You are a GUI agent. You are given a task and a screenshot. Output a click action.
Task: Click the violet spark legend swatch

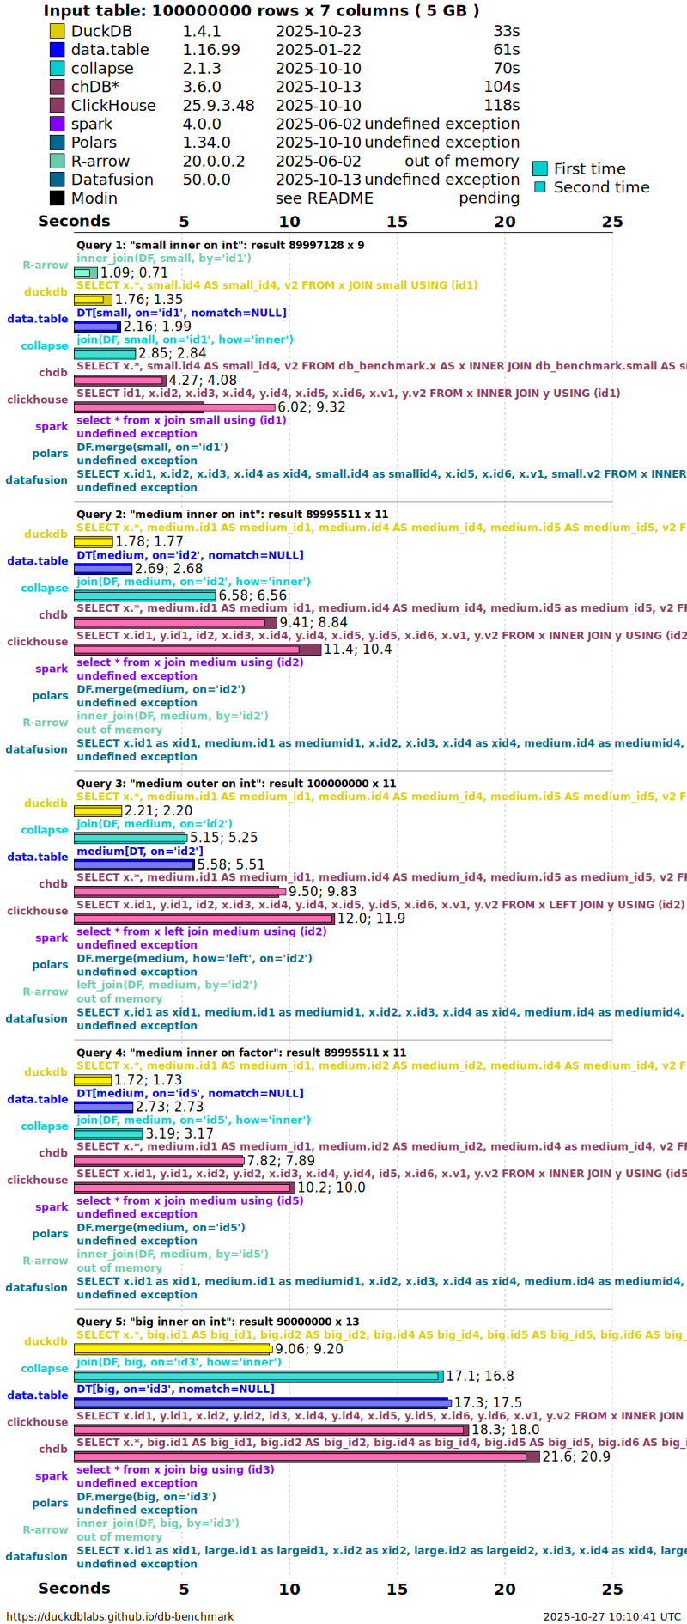(x=57, y=124)
